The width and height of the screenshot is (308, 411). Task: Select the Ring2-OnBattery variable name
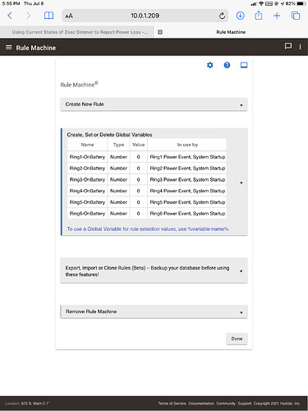pyautogui.click(x=87, y=169)
